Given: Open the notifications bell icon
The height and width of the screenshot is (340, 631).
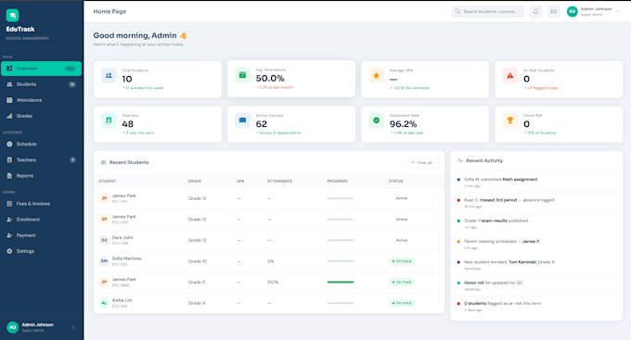Looking at the screenshot, I should [535, 12].
